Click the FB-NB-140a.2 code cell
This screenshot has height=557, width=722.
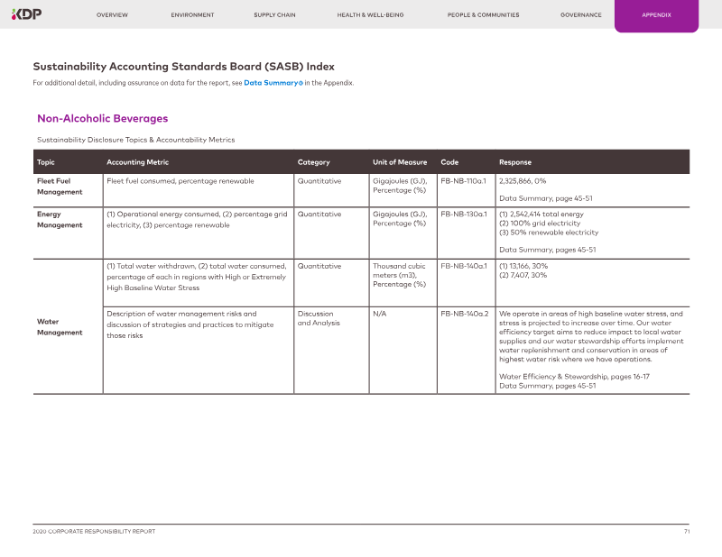click(x=464, y=314)
